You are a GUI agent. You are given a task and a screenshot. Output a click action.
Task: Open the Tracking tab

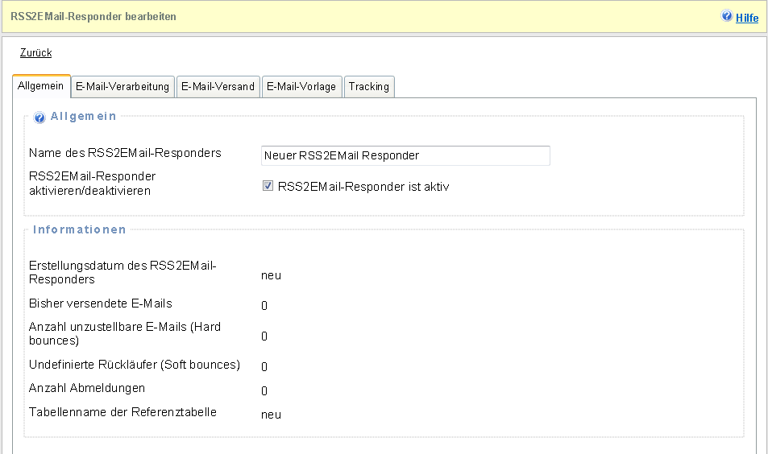[x=369, y=87]
